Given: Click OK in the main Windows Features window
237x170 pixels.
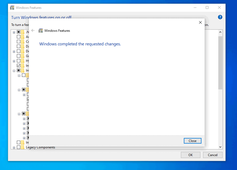Looking at the screenshot, I should coord(191,155).
